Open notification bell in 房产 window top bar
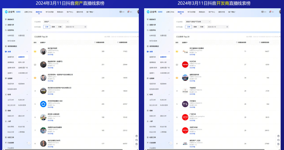284x150 pixels. [x=128, y=12]
